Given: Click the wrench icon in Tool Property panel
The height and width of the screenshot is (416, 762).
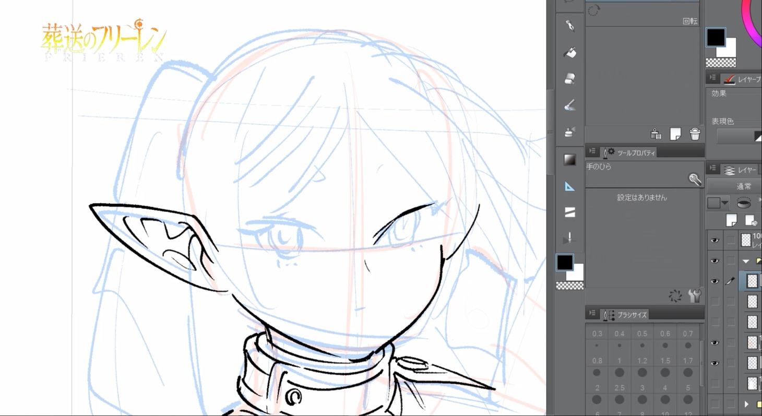Looking at the screenshot, I should point(694,296).
